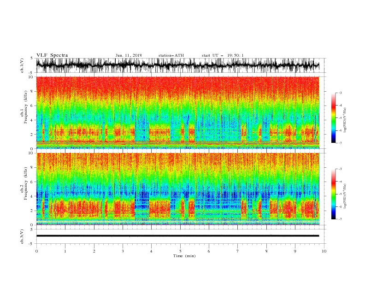Select the date text "Jun. 11, 2018"

[129, 55]
